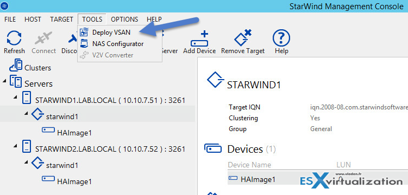The image size is (408, 195).
Task: Select the Clusters node icon
Action: 16,66
